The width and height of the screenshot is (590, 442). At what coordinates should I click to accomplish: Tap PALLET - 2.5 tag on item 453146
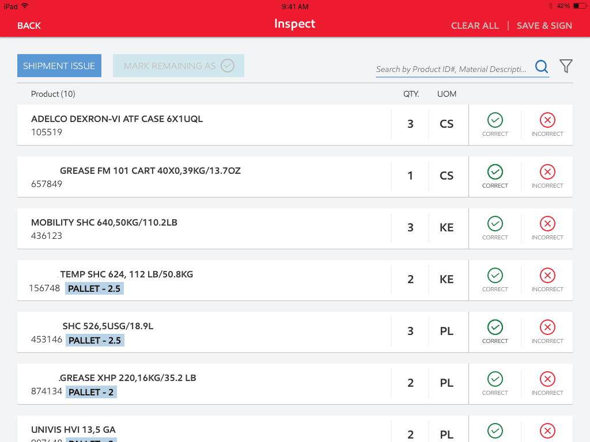95,341
